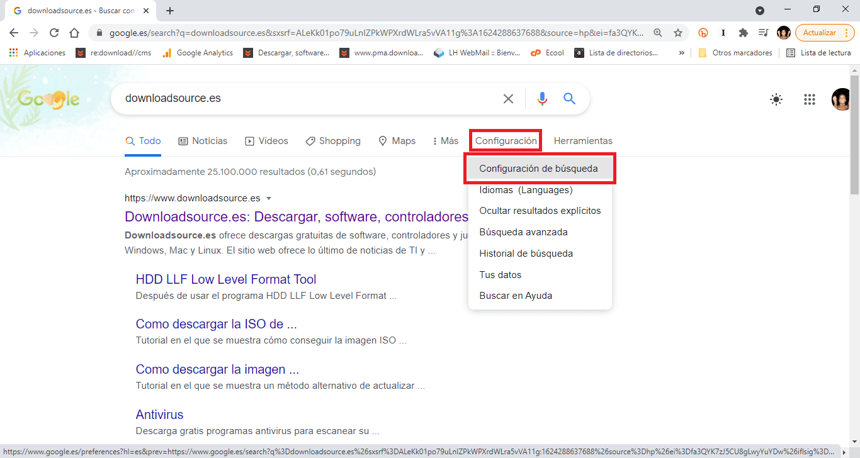Submit search with blue magnifier icon
This screenshot has height=458, width=860.
click(570, 99)
